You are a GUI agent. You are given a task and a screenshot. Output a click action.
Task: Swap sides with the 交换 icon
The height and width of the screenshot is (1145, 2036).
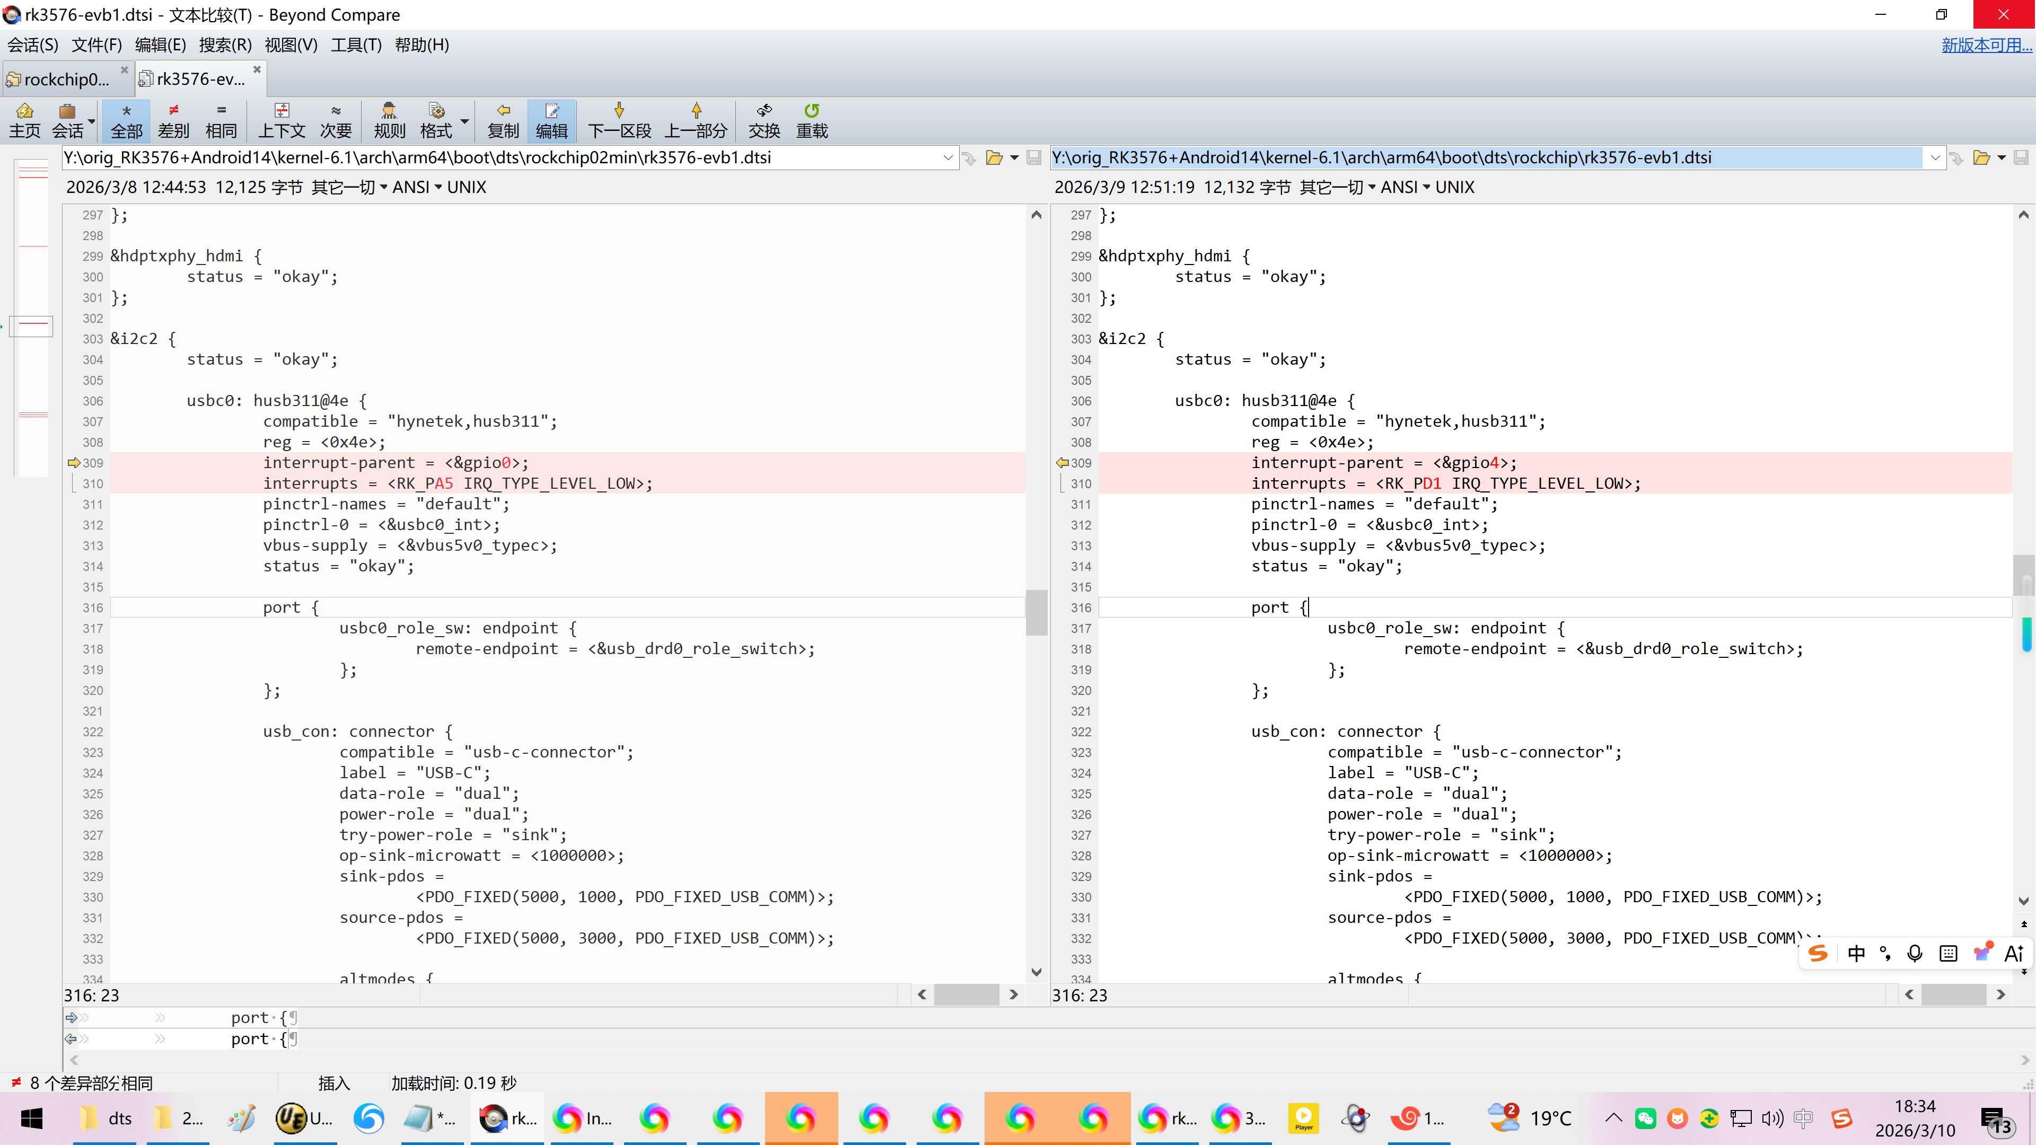[x=763, y=120]
